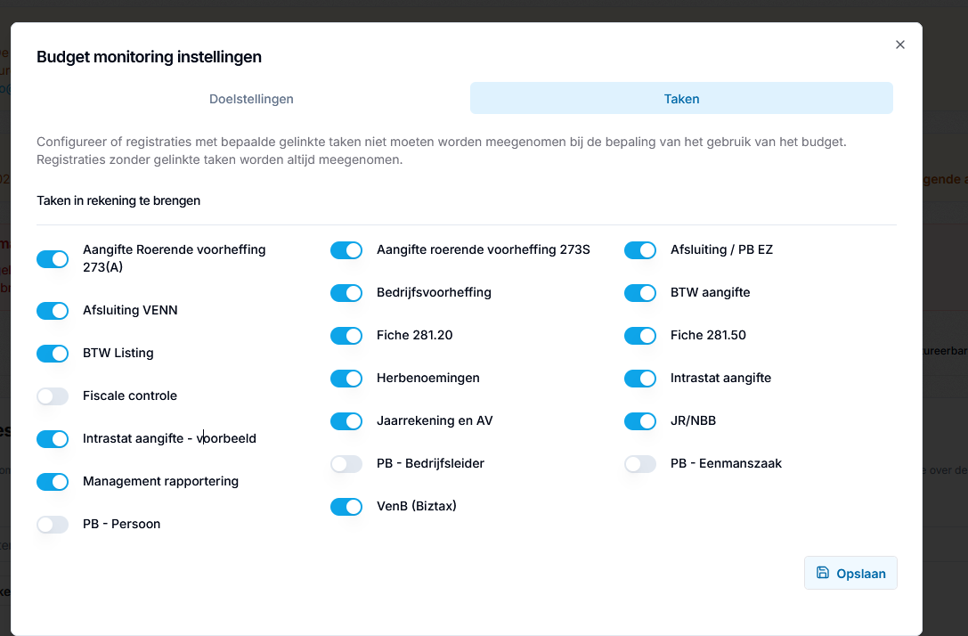Toggle Fiche 281.20 off

click(x=346, y=335)
